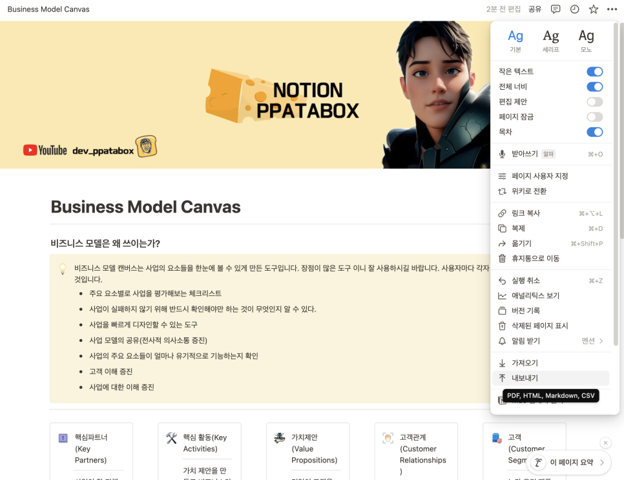Expand the 이 페이지 요약 chevron

(x=602, y=463)
